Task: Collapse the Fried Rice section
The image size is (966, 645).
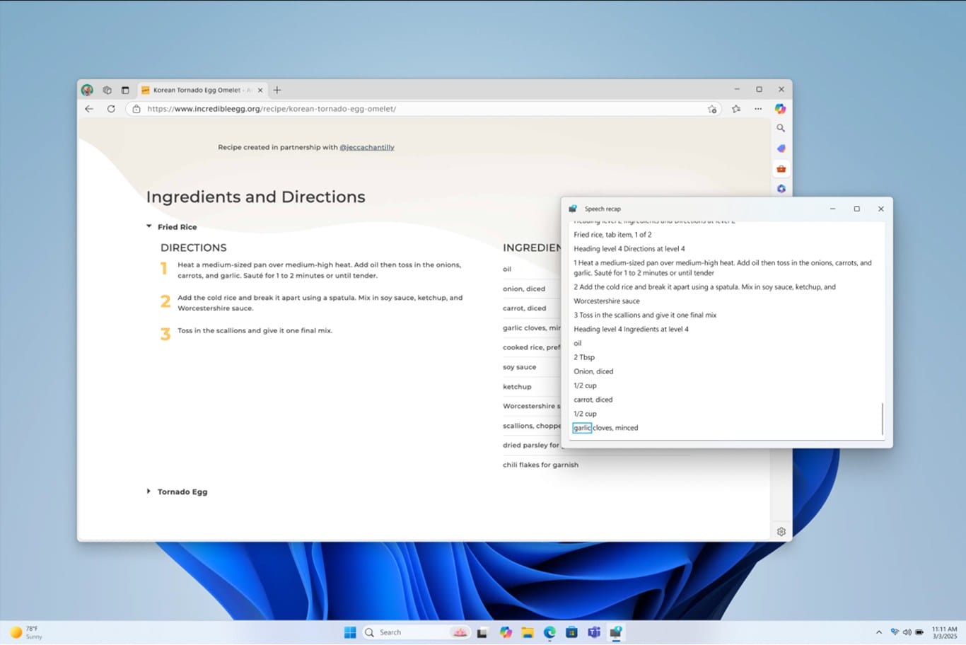Action: (x=149, y=226)
